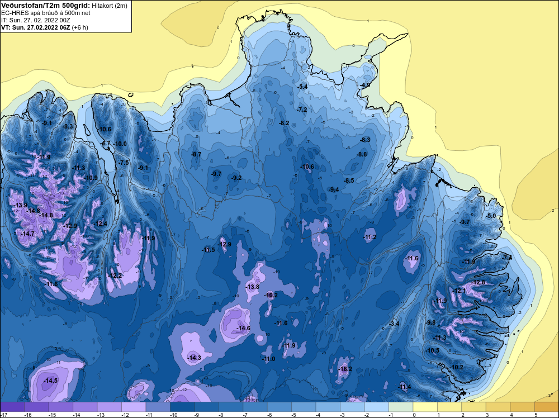Click the -11.2 temperature label
This screenshot has height=418, width=559.
(x=369, y=237)
